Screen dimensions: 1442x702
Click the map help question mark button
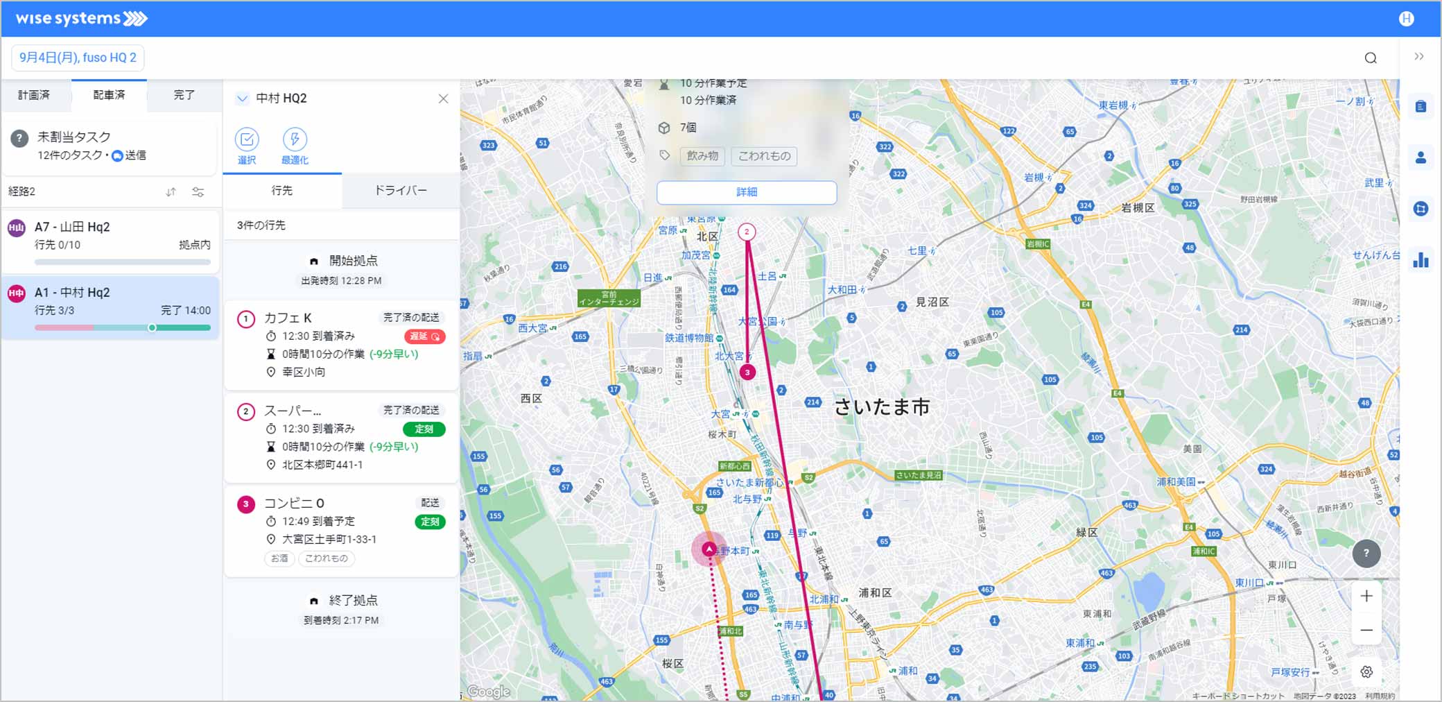[x=1366, y=554]
